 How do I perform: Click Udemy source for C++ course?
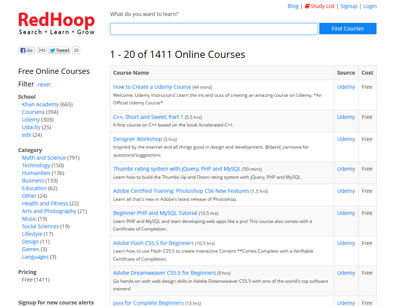[x=346, y=117]
